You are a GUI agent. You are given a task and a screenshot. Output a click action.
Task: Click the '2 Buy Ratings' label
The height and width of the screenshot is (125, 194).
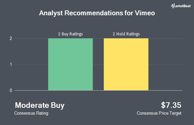click(70, 34)
